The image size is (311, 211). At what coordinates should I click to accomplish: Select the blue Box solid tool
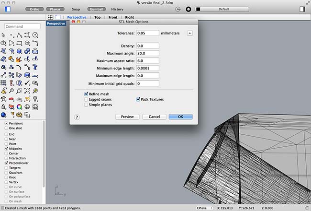[19, 51]
